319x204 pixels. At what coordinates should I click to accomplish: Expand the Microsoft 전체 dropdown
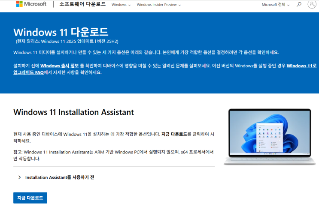pyautogui.click(x=276, y=5)
